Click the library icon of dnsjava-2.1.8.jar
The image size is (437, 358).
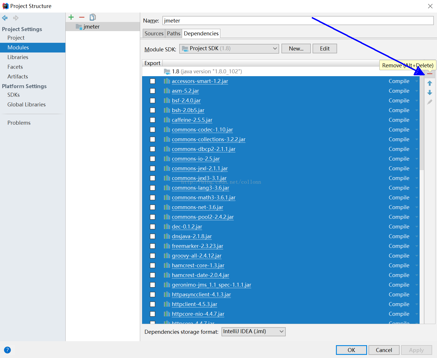click(x=167, y=236)
